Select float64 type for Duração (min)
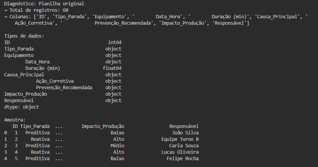The height and width of the screenshot is (167, 318). 112,68
